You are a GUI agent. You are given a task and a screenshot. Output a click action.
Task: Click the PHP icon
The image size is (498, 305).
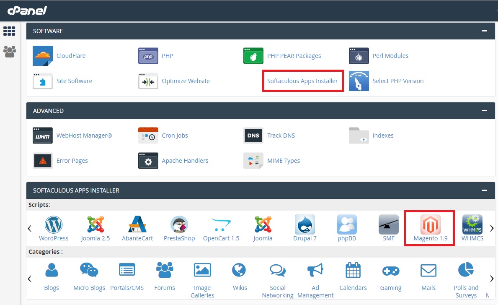point(148,56)
